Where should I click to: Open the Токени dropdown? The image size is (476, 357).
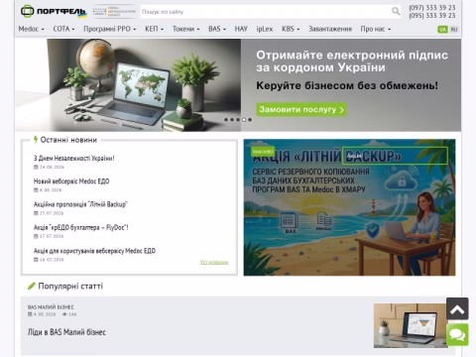click(x=185, y=29)
